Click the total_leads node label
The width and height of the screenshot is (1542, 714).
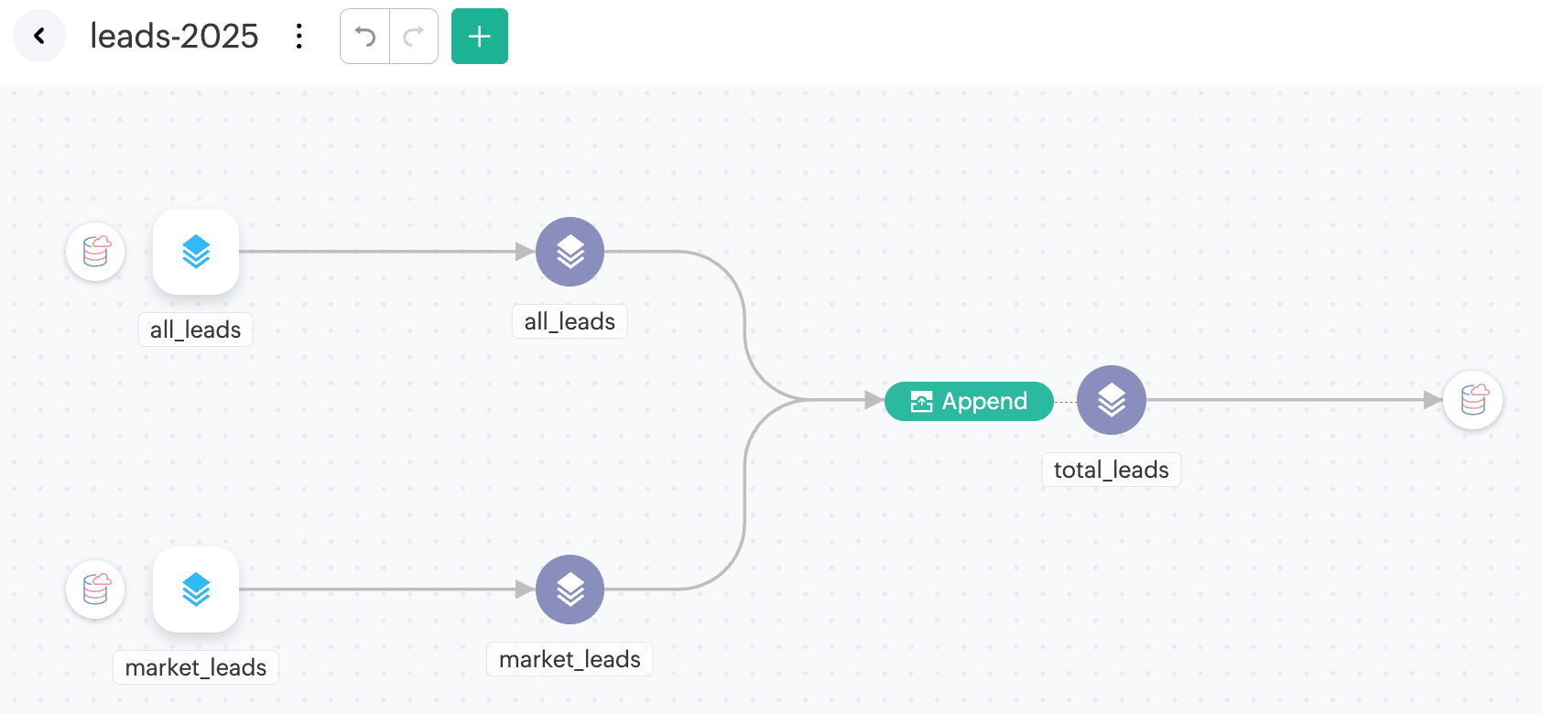click(x=1112, y=470)
